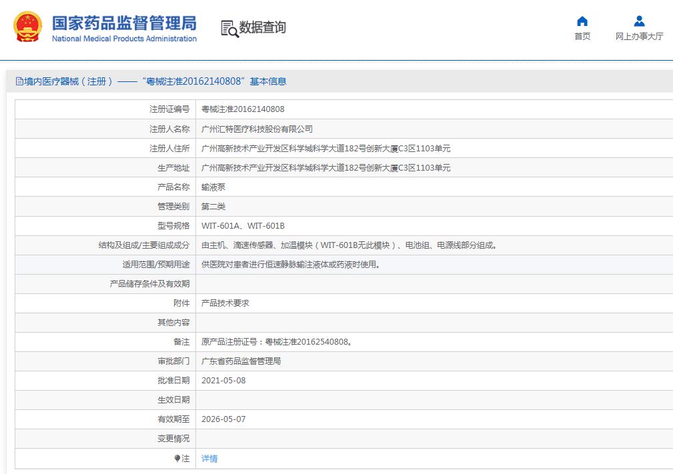Click the 附件 label cell
This screenshot has width=673, height=474.
[x=105, y=303]
